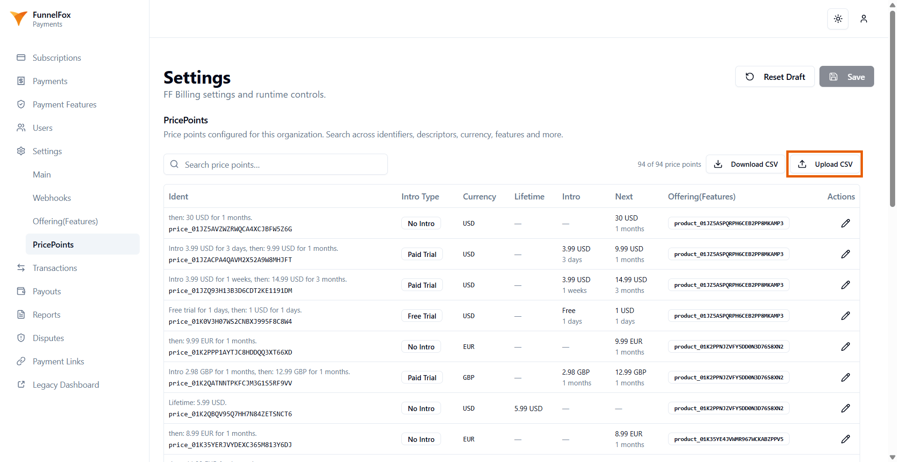Screen dimensions: 897x462
Task: Click Paid Trial badge in the GBP row
Action: tap(422, 377)
